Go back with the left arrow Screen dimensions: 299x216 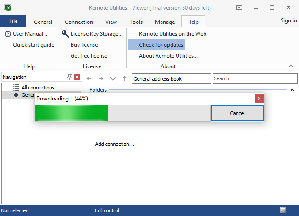(89, 78)
